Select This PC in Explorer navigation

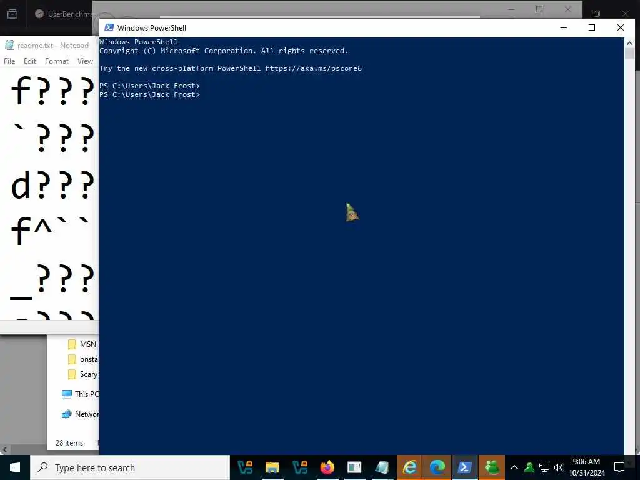[80, 394]
